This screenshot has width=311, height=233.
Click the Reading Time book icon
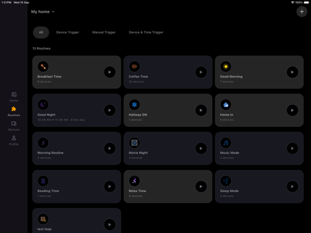(x=43, y=181)
